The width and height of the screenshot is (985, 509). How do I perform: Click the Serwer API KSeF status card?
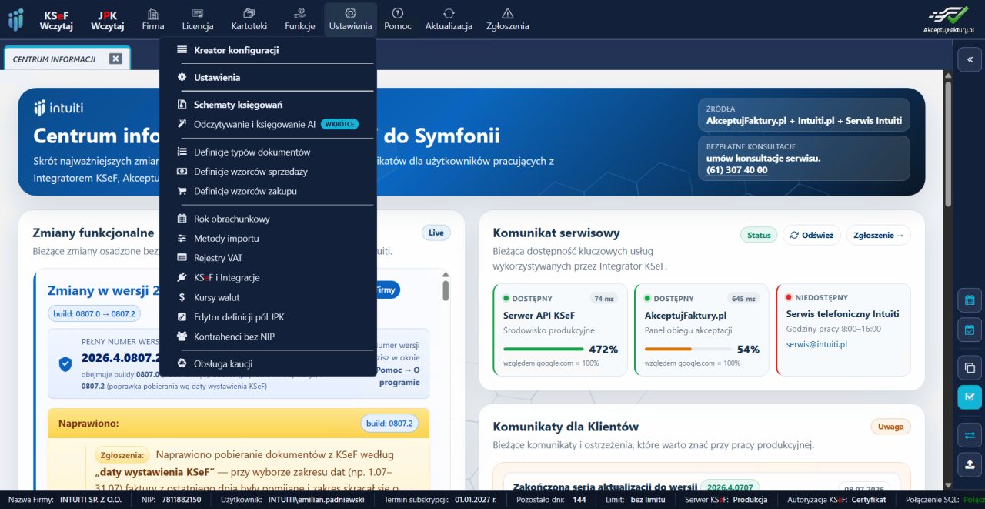click(x=560, y=330)
